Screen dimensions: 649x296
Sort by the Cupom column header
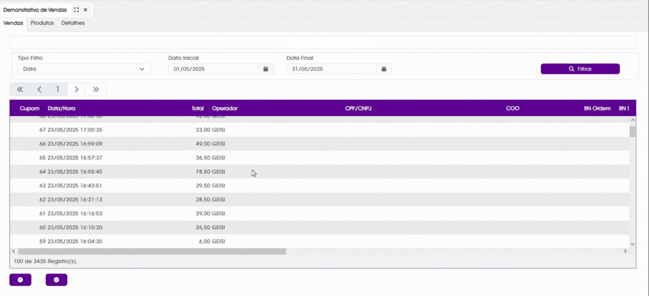pyautogui.click(x=30, y=108)
